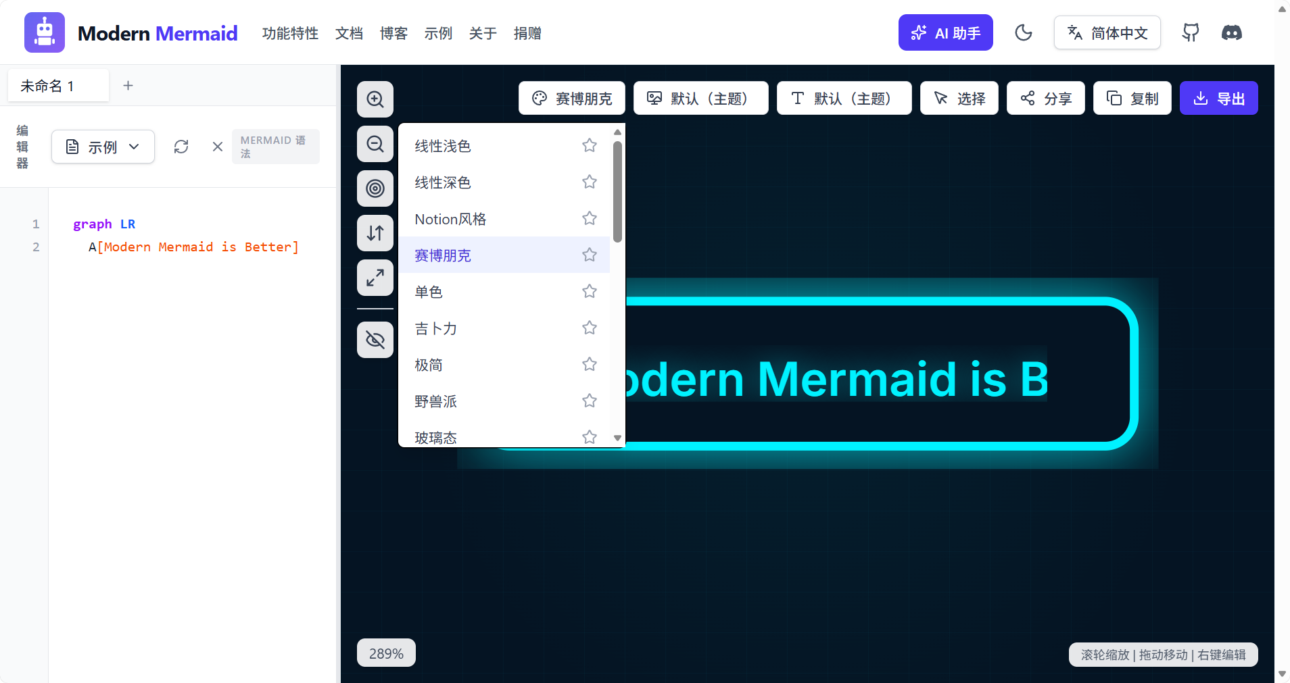This screenshot has width=1290, height=683.
Task: Click the zoom in magnifier icon
Action: click(x=375, y=99)
